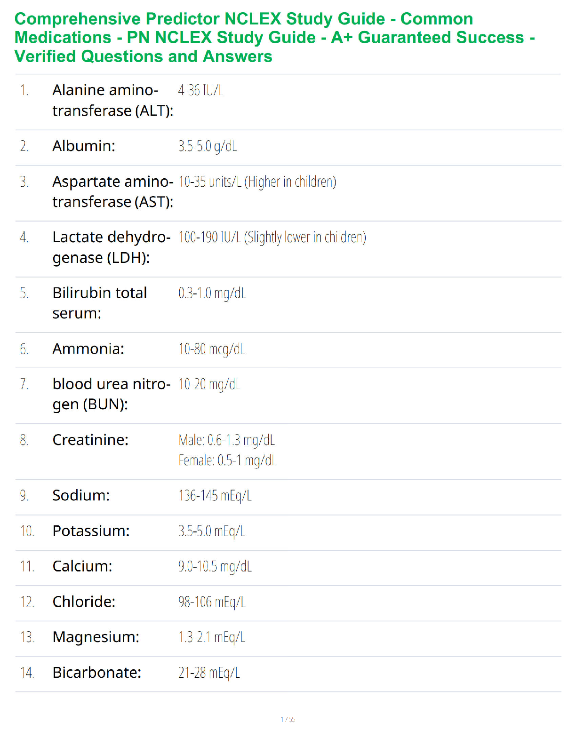Click the Creatinine term label
The height and width of the screenshot is (745, 576).
90,440
